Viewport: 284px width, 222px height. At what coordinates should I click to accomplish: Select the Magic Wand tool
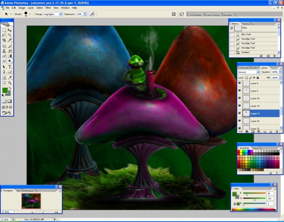click(x=10, y=35)
